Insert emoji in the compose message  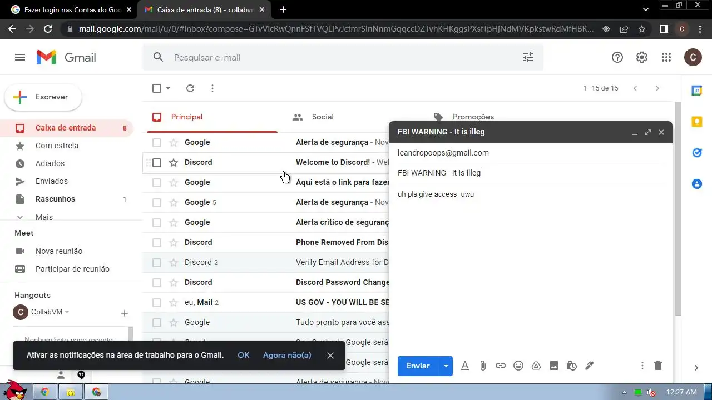pos(518,366)
